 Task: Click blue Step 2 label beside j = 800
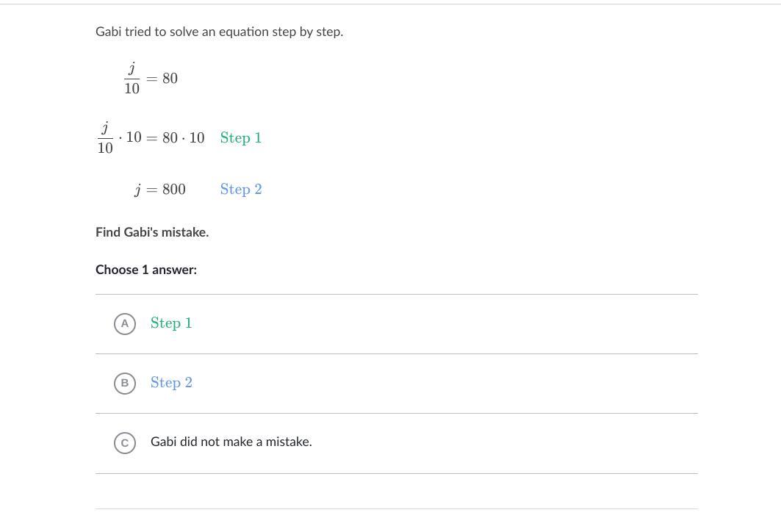pyautogui.click(x=241, y=190)
